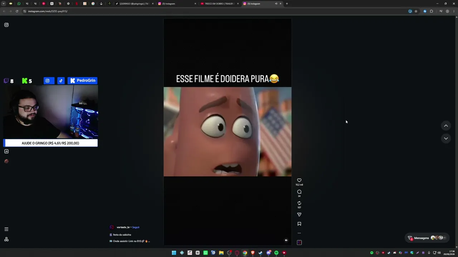Open Discord from the taskbar
The height and width of the screenshot is (257, 458).
pyautogui.click(x=268, y=253)
